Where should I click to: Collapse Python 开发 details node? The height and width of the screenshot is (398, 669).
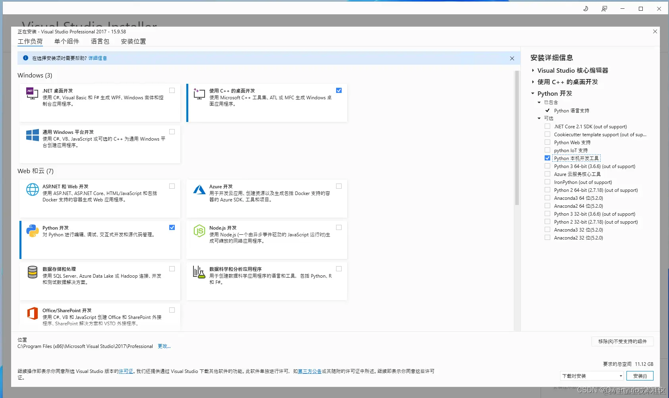533,93
